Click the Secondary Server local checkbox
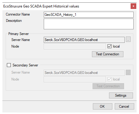This screenshot has width=139, height=114. point(109,79)
